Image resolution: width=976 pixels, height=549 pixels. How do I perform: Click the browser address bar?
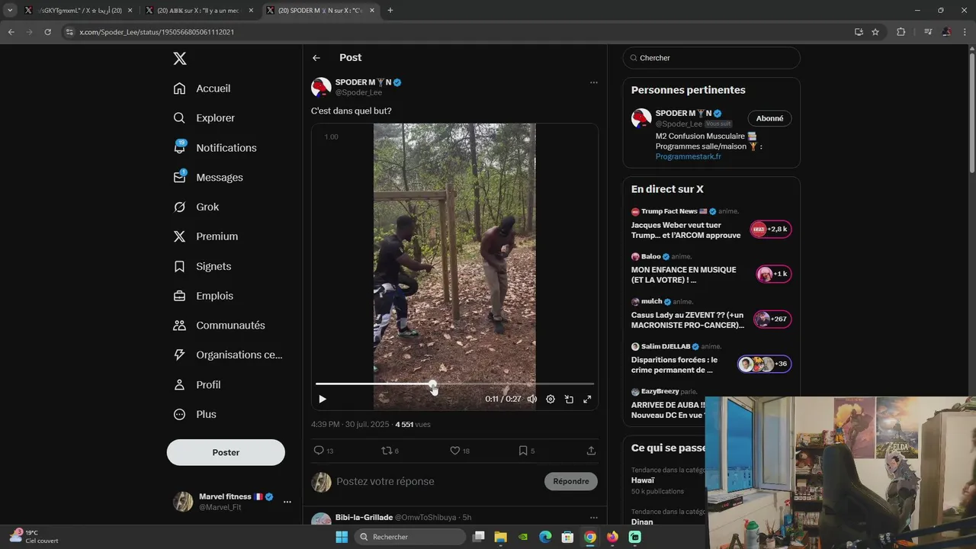click(x=457, y=32)
